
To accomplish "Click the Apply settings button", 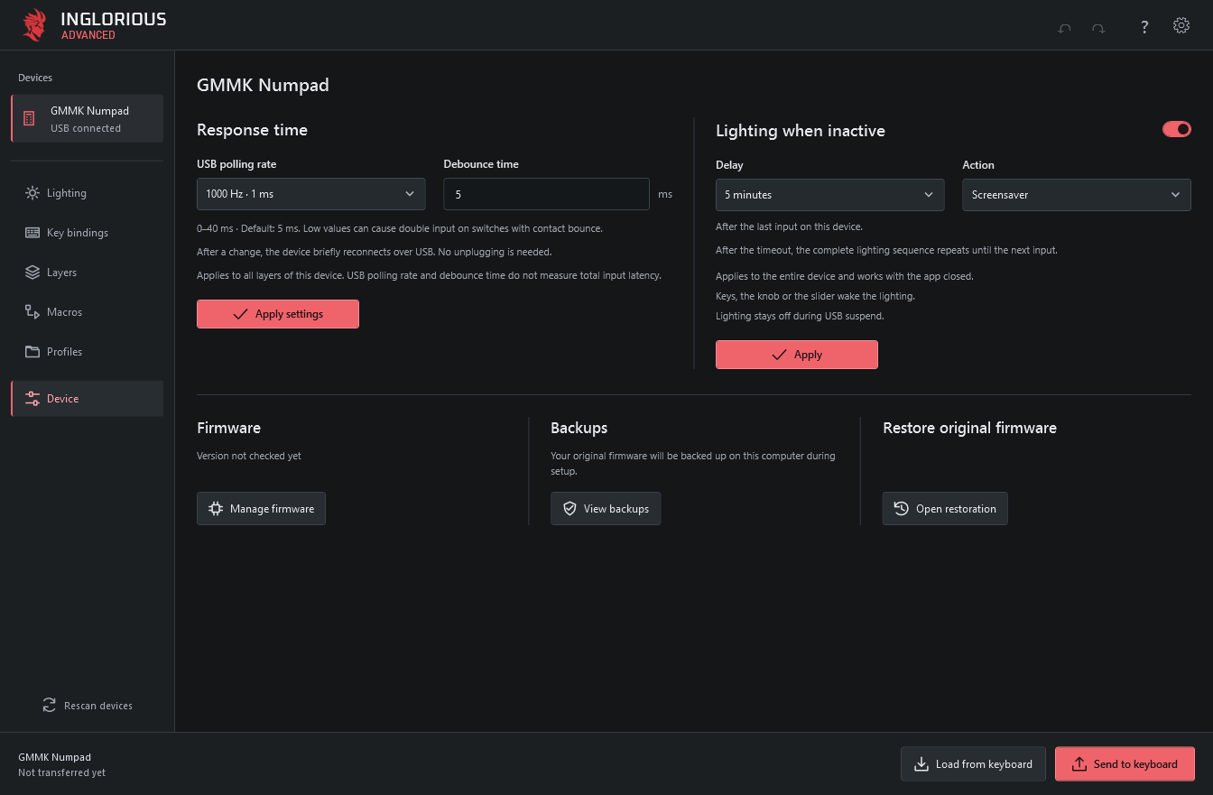I will click(278, 314).
